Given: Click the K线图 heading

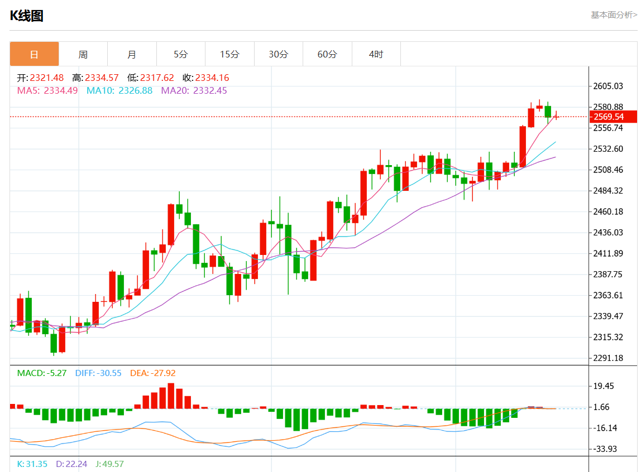Looking at the screenshot, I should [x=27, y=16].
